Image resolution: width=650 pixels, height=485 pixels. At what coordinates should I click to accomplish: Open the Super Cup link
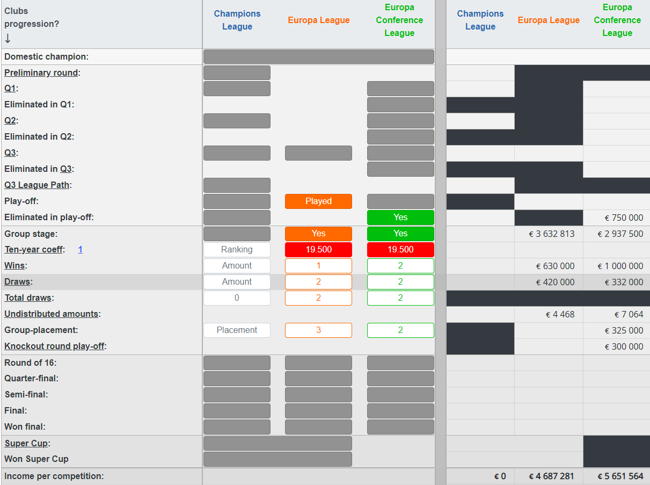(x=26, y=444)
